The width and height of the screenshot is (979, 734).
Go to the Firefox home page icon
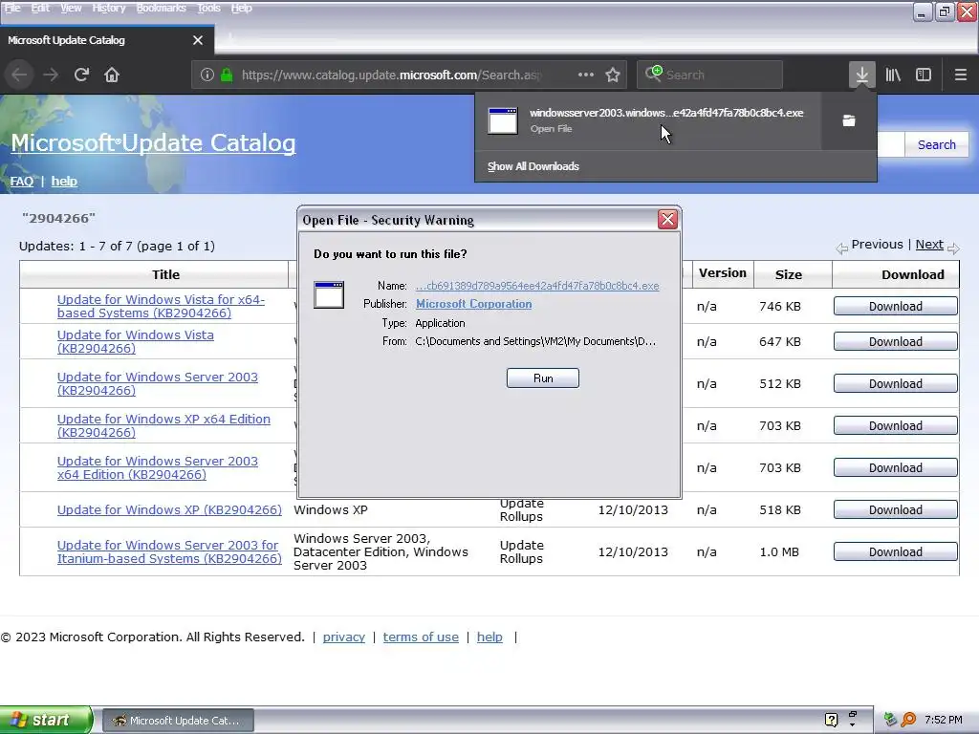pyautogui.click(x=112, y=75)
